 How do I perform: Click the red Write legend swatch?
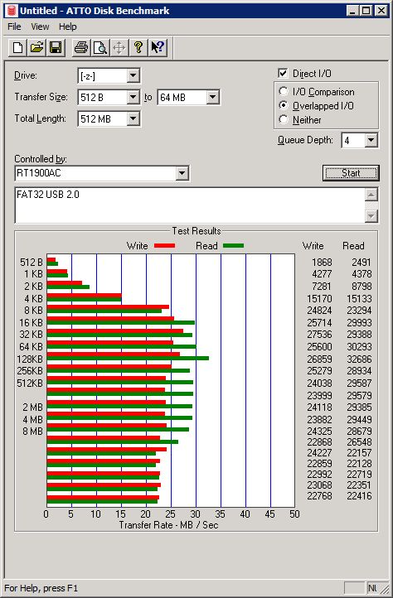click(x=165, y=246)
